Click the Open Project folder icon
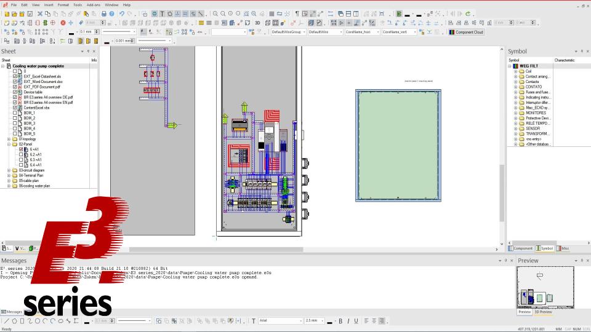The image size is (591, 332). click(x=14, y=14)
